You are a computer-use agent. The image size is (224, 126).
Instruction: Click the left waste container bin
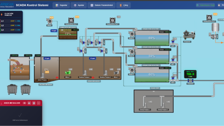coord(12,90)
